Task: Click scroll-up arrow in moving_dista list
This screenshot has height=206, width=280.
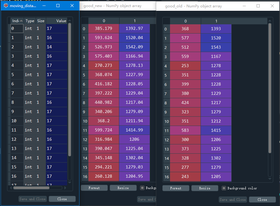Action: (x=70, y=20)
